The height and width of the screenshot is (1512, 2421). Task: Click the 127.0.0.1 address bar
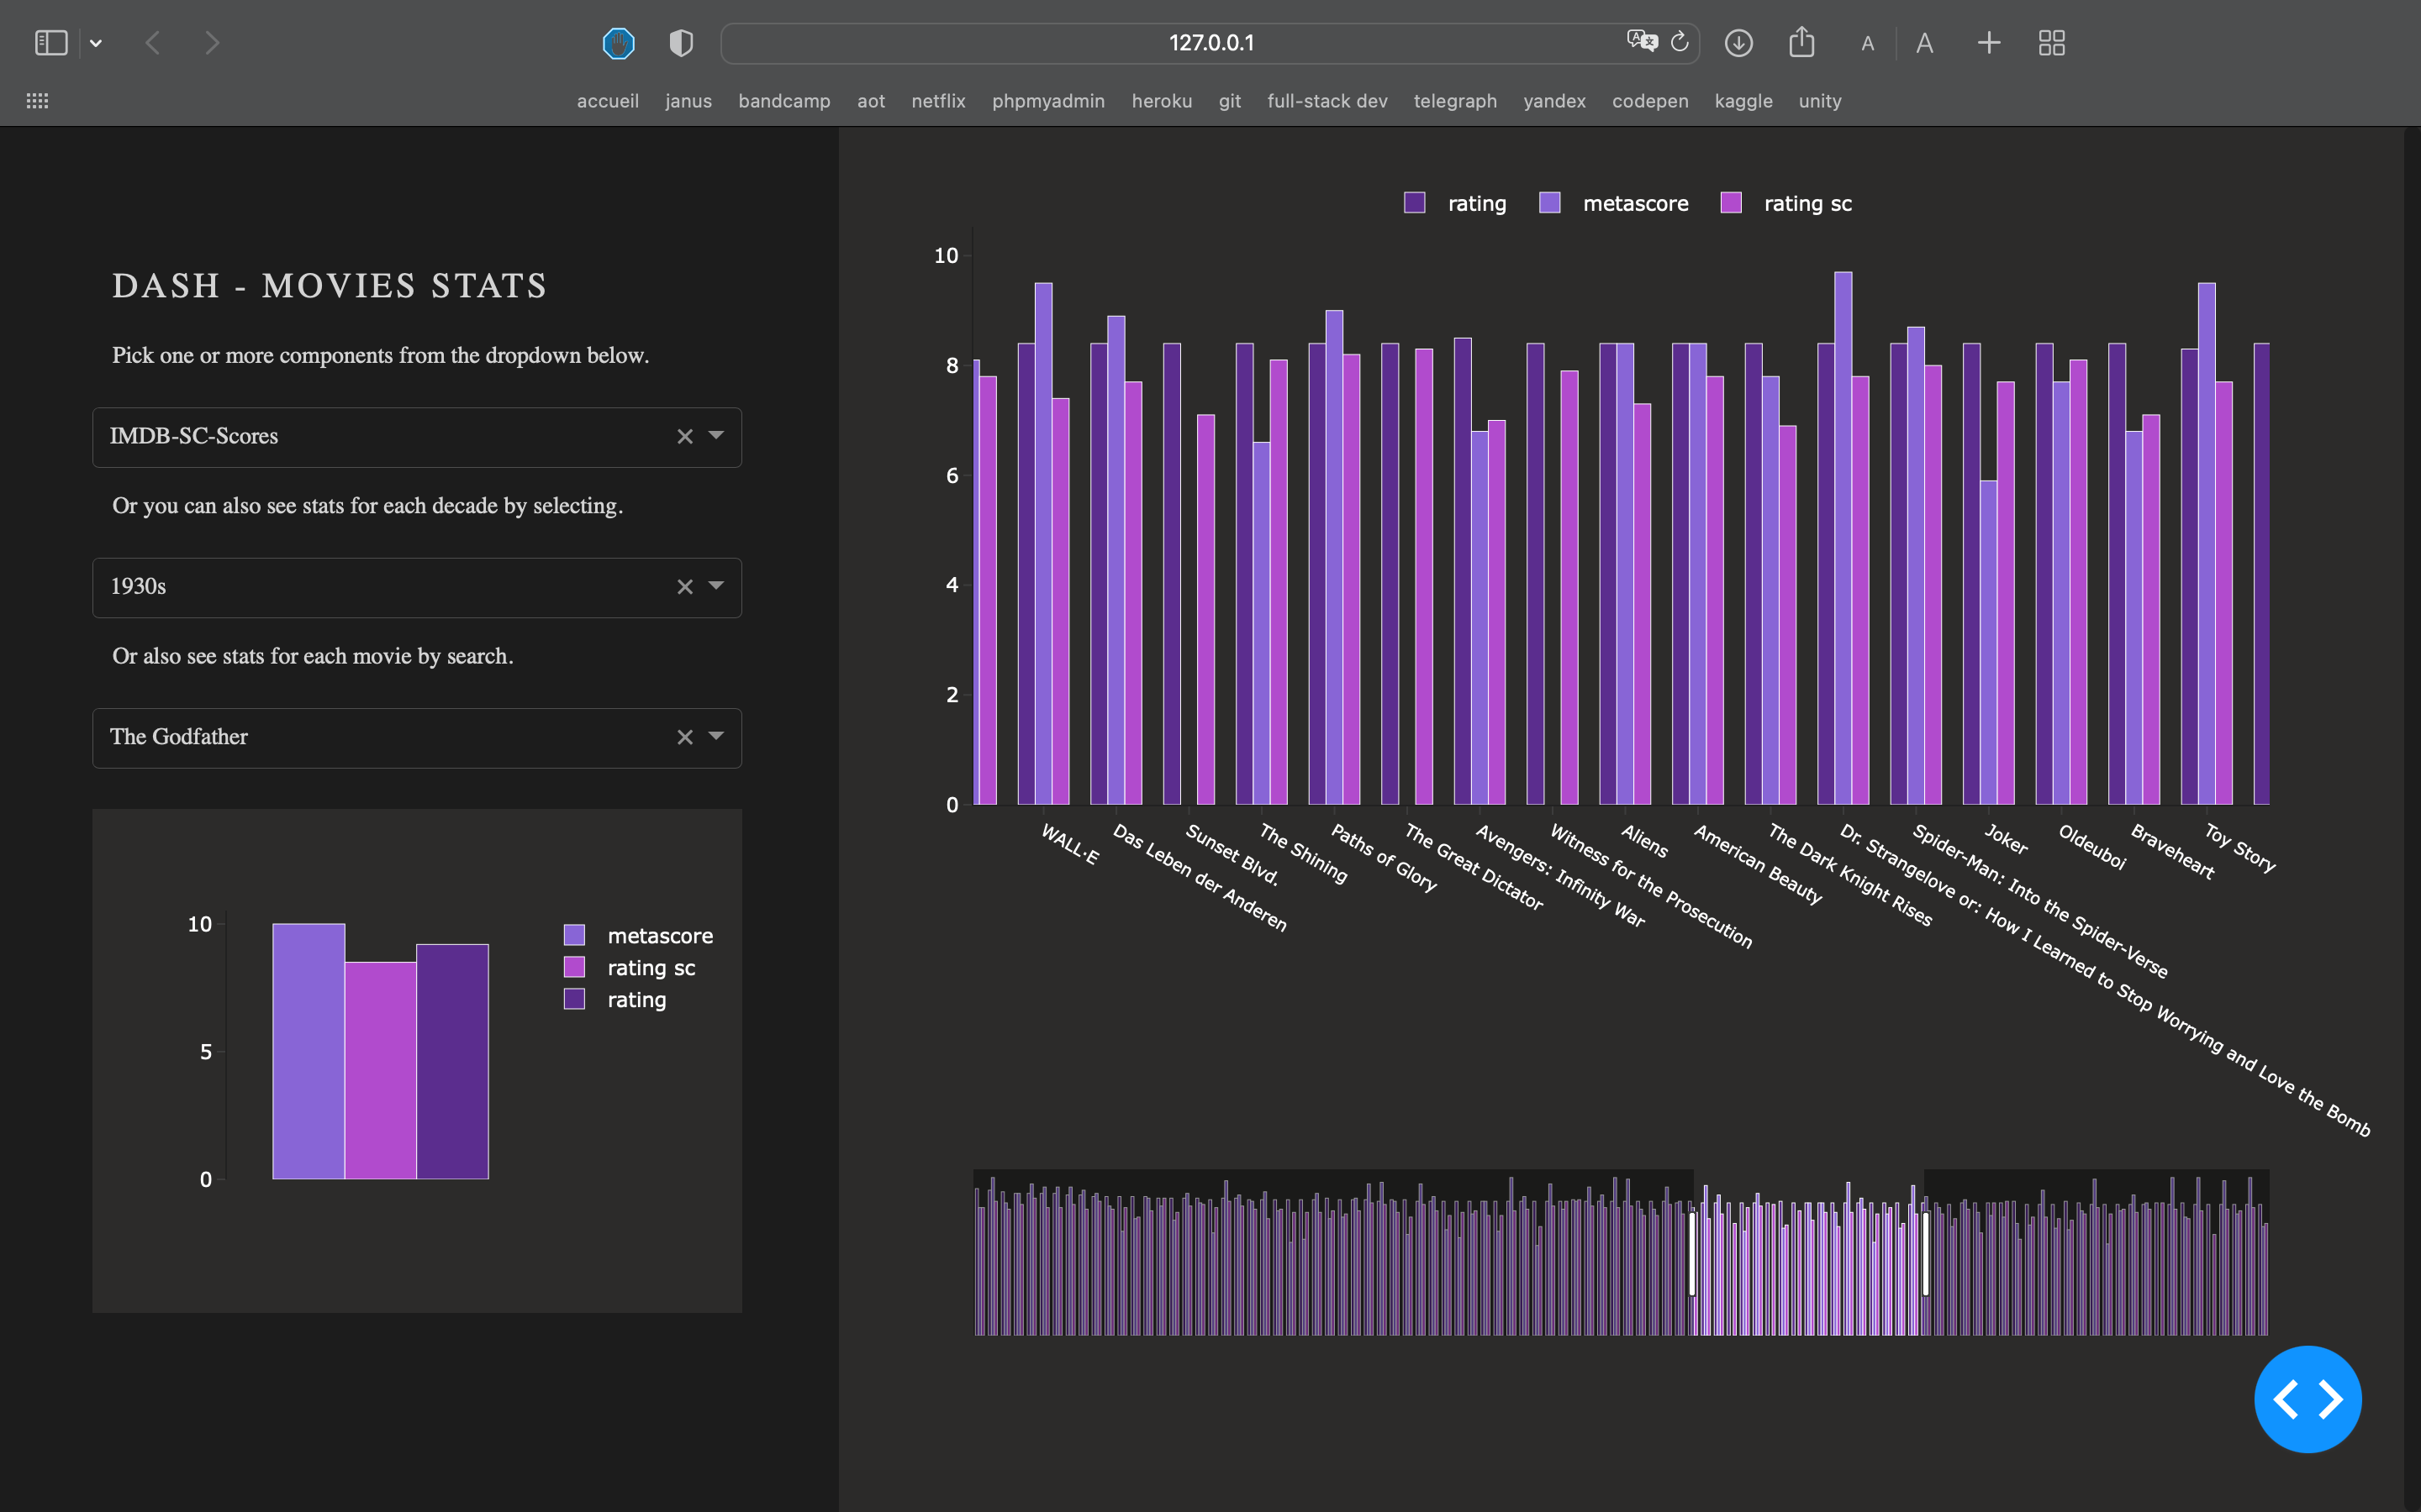(x=1210, y=43)
